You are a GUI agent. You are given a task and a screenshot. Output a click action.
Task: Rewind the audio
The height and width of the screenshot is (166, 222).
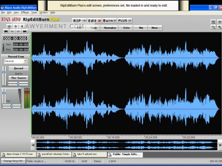[12, 31]
